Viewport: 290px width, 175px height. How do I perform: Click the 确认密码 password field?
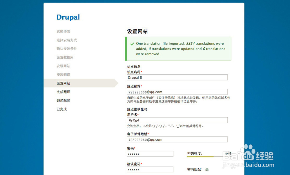click(150, 170)
